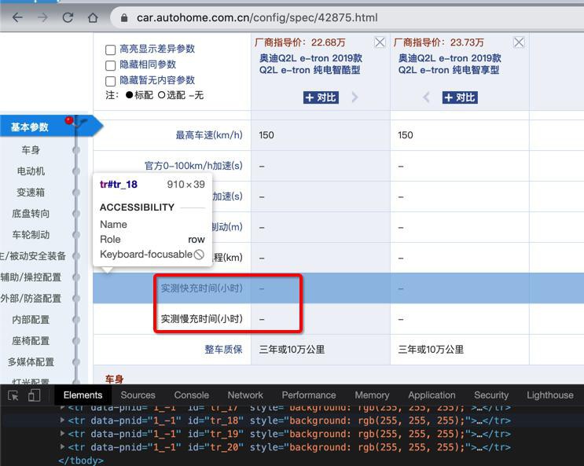
Task: Click 实测快充时间(小时) row label
Action: point(201,288)
